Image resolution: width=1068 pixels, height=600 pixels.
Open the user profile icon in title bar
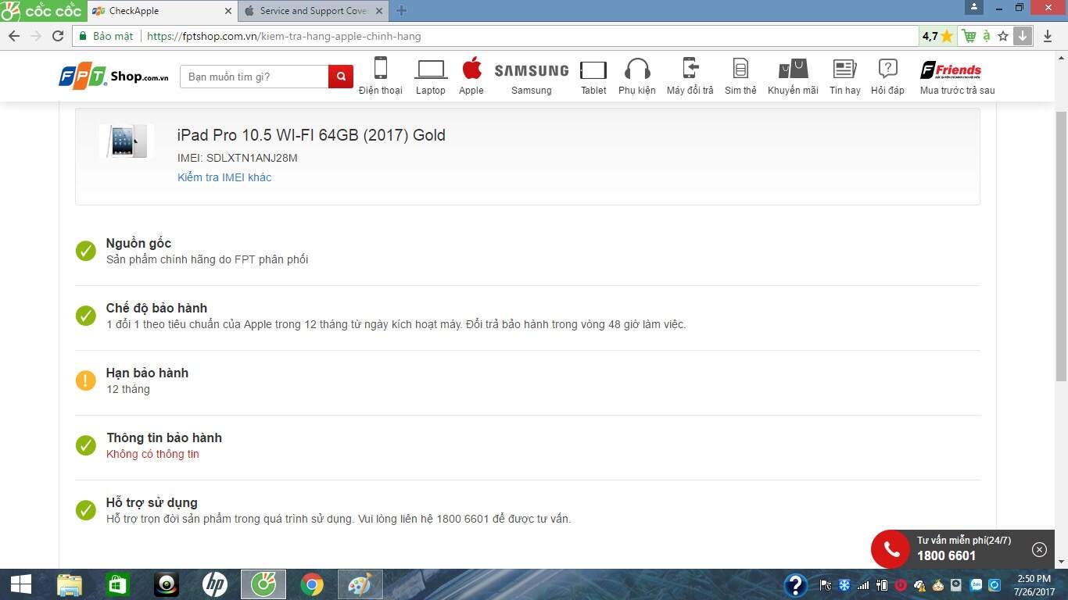tap(973, 7)
